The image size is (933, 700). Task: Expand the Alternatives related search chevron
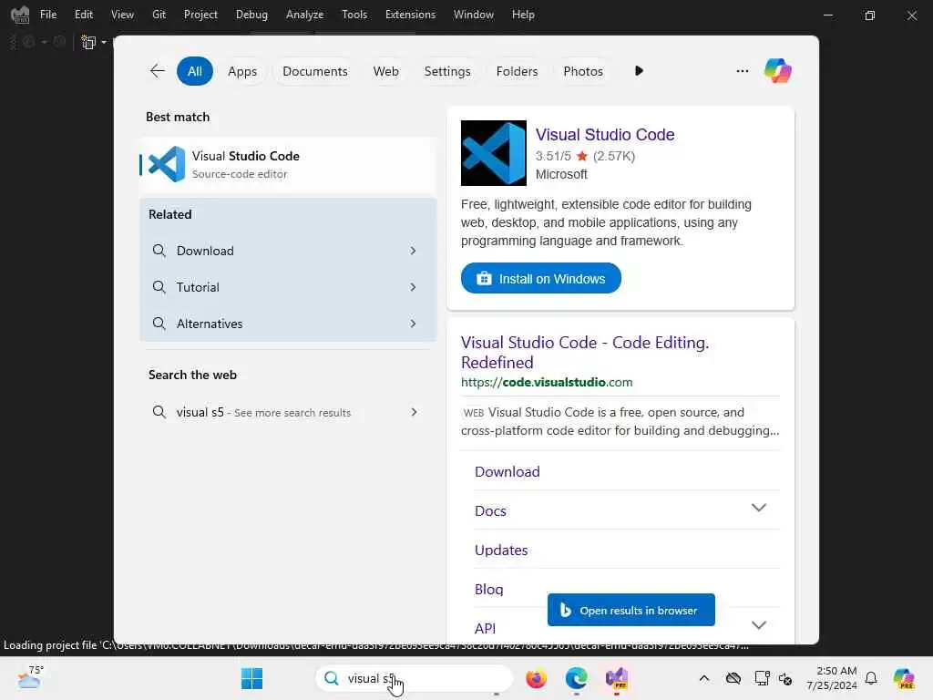click(413, 324)
